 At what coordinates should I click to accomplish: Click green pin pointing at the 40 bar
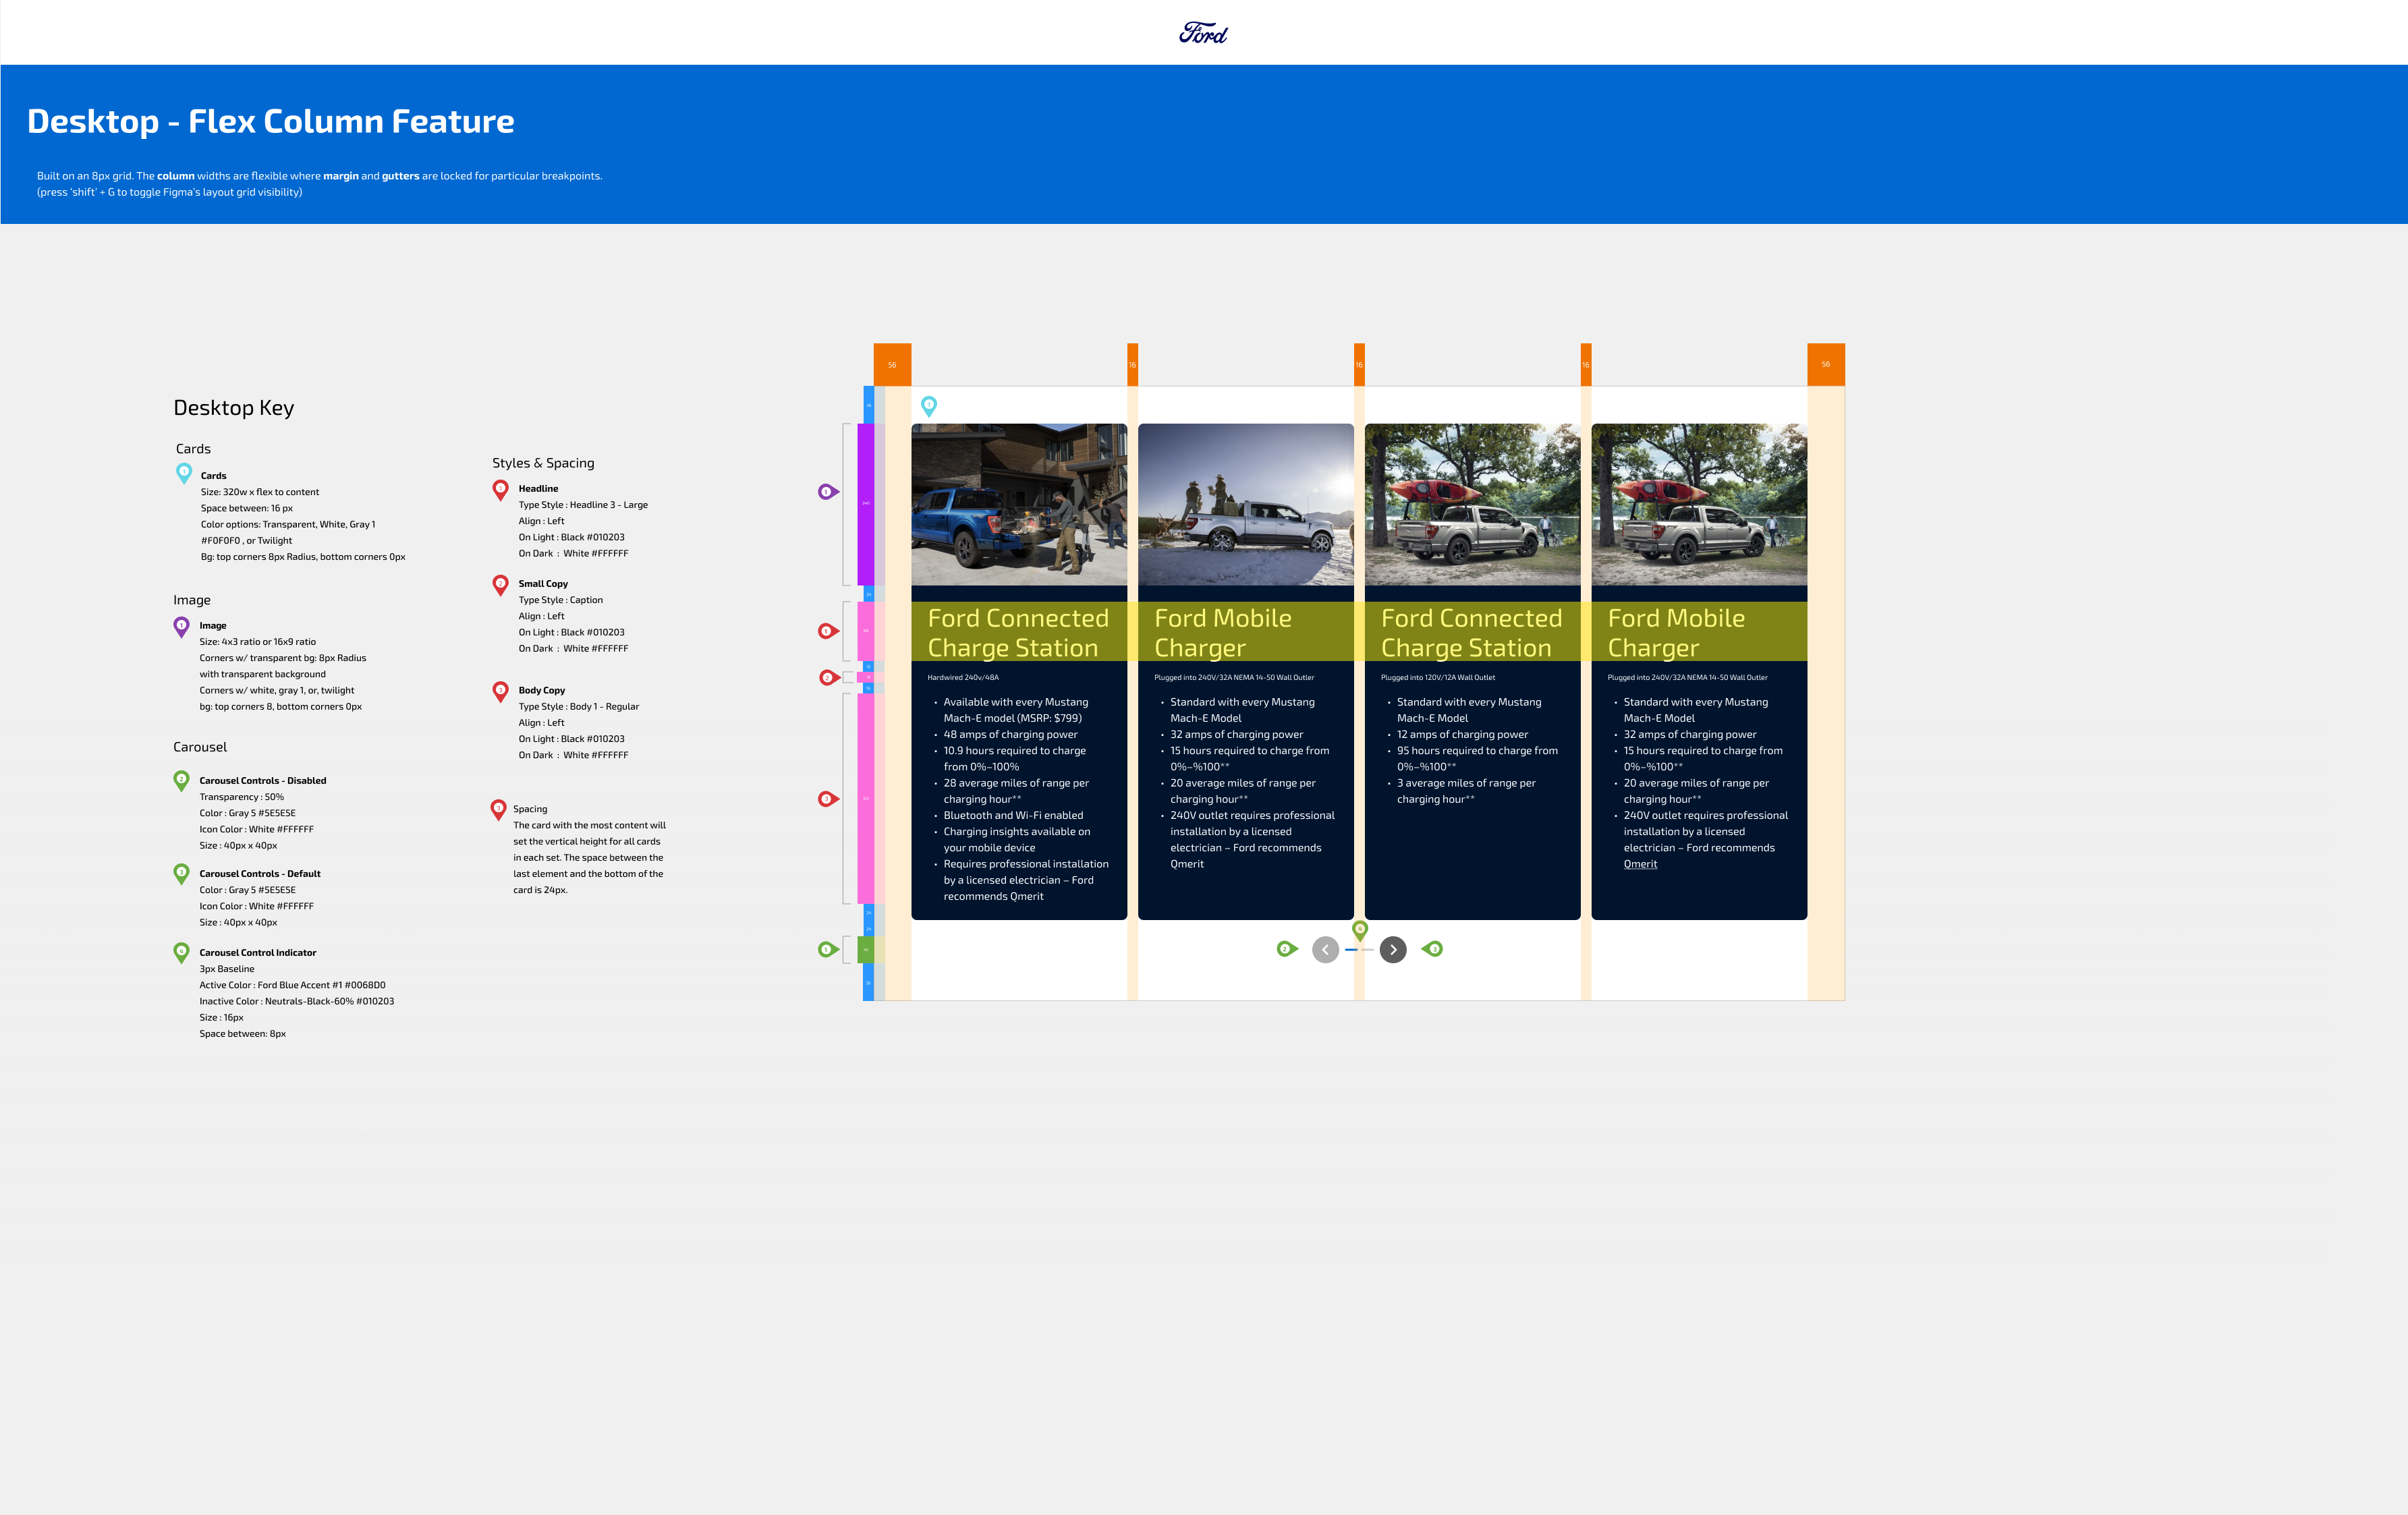click(828, 949)
